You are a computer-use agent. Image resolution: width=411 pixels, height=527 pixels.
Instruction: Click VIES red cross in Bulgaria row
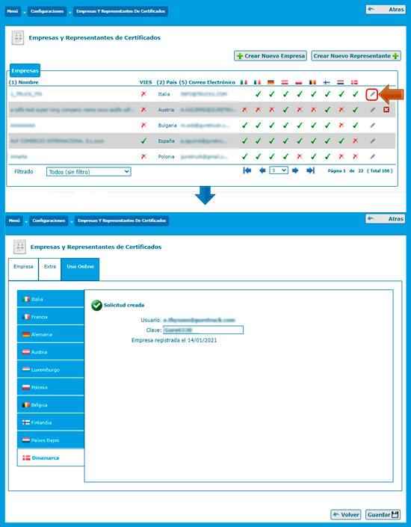coord(143,126)
